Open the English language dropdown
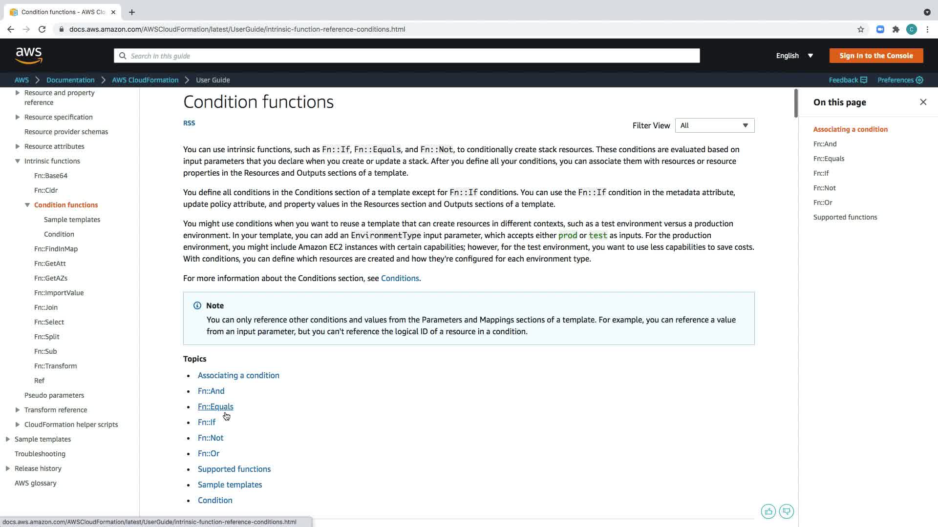 [794, 56]
